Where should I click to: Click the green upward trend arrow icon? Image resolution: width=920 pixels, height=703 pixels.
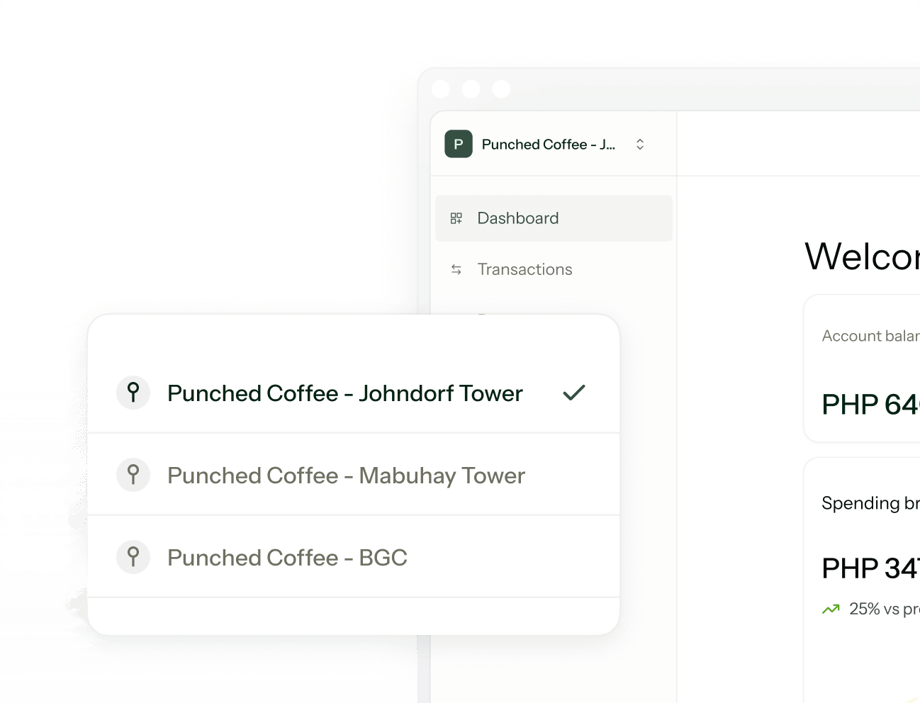coord(831,609)
